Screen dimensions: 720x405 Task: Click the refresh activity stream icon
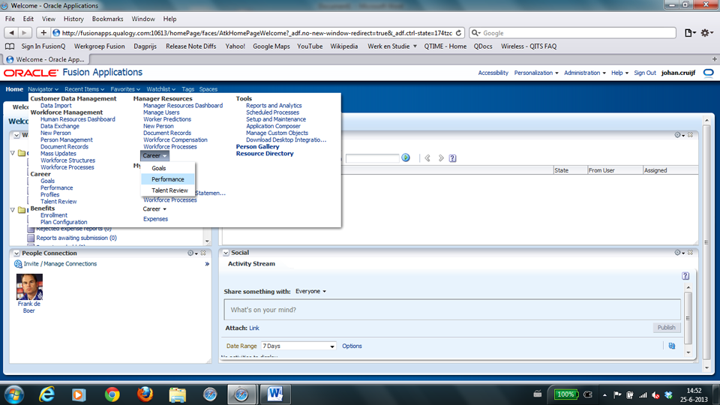672,346
